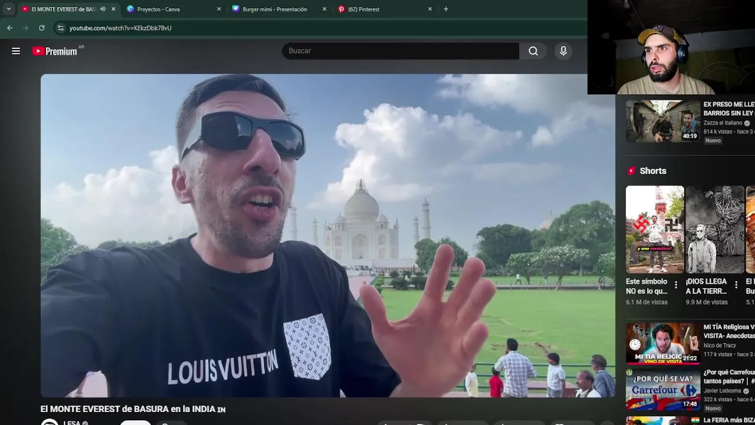Open EX PRESO ME LLEVA video thumbnail
This screenshot has width=755, height=425.
663,121
